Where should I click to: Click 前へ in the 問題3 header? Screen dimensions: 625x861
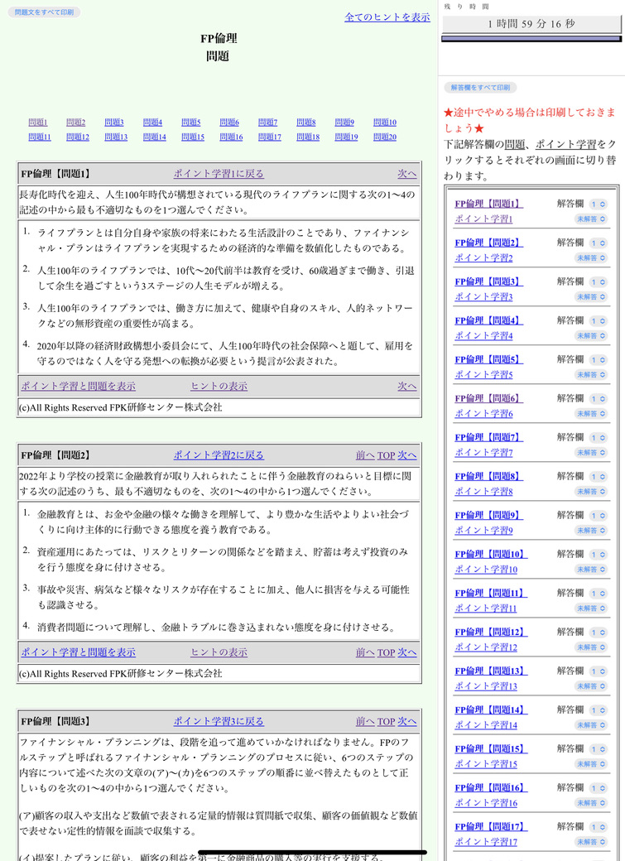pos(365,721)
